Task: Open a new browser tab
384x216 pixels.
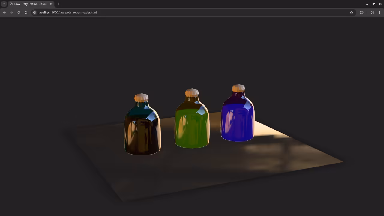Action: coord(58,4)
